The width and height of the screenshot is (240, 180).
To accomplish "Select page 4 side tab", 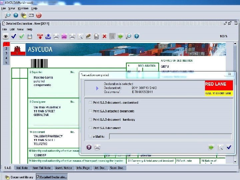I will click(6, 58).
